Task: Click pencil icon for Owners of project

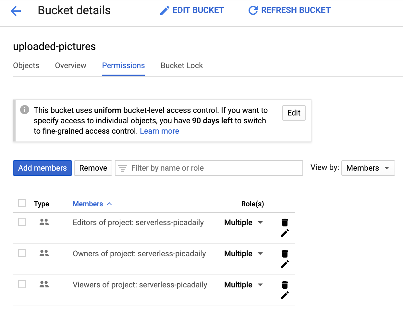Action: click(x=285, y=264)
